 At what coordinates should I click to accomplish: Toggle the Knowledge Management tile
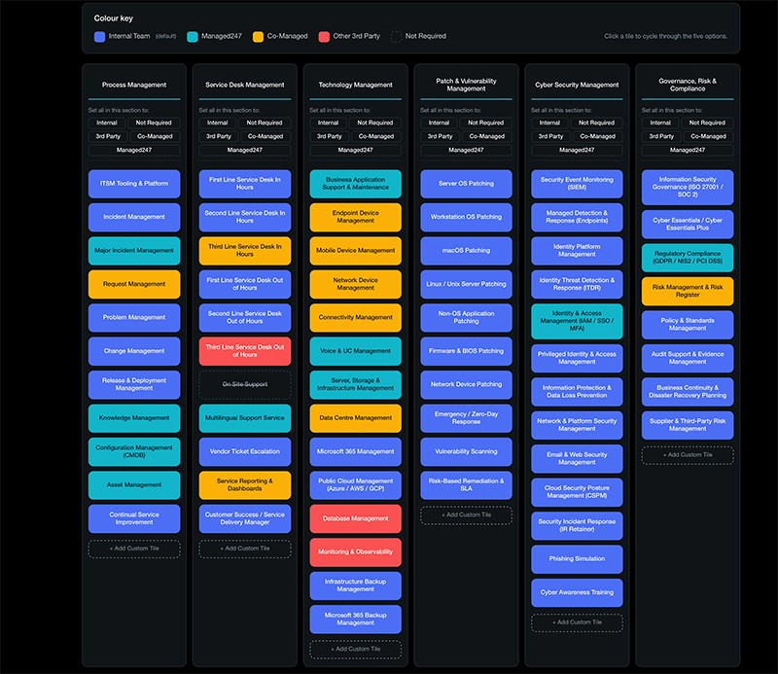coord(134,418)
